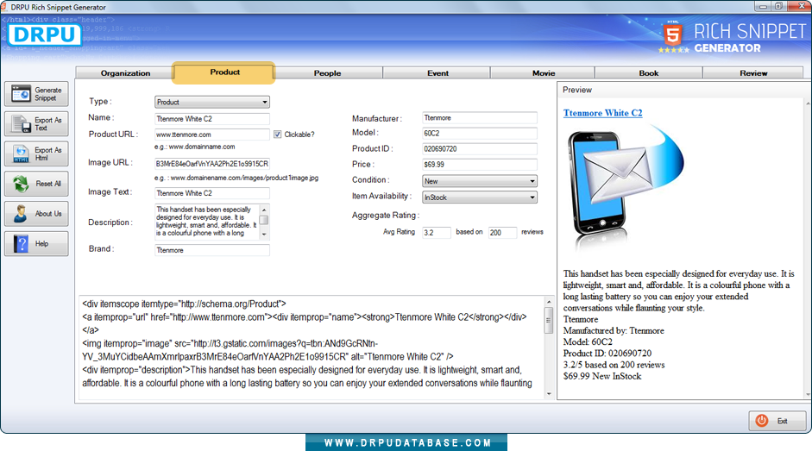Click the Export As Html label

point(47,153)
